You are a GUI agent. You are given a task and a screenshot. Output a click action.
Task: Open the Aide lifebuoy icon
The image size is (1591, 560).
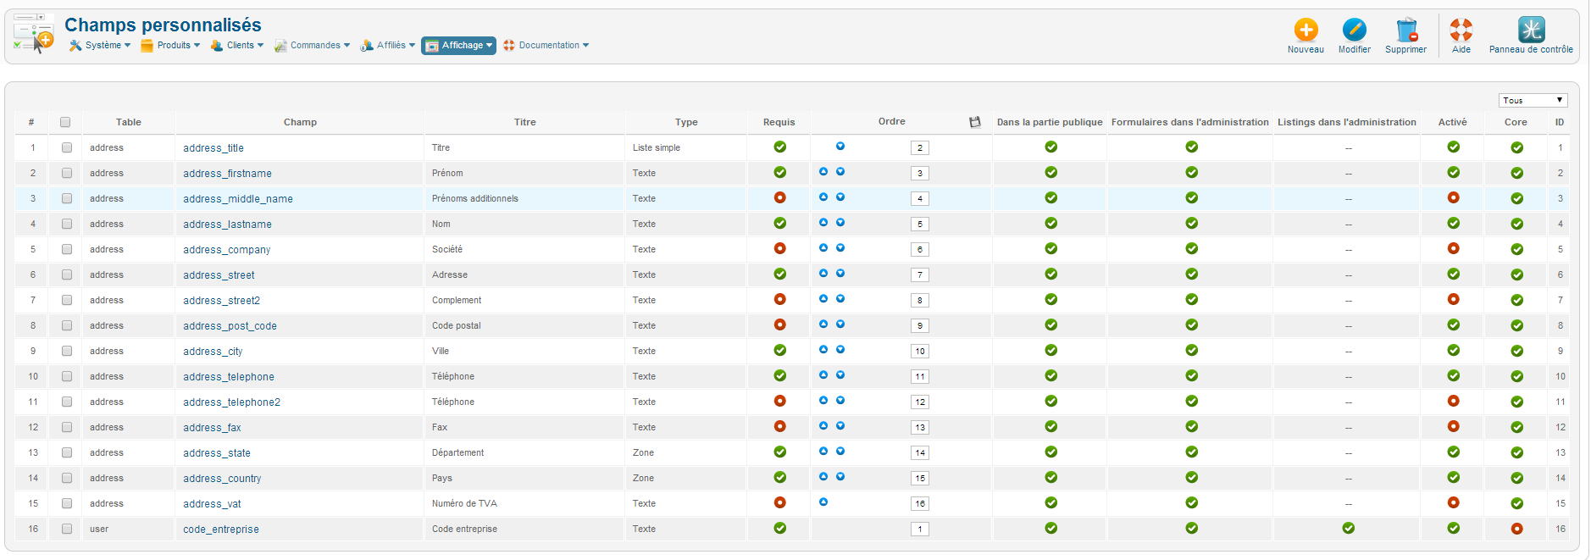pos(1461,30)
